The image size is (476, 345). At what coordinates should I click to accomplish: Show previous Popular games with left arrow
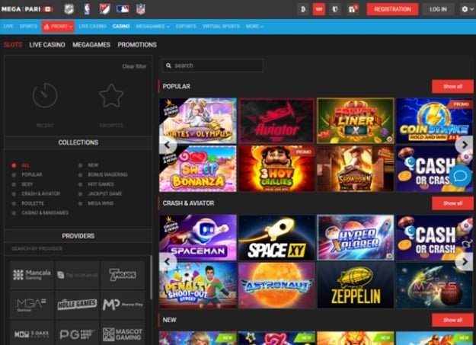tap(168, 145)
